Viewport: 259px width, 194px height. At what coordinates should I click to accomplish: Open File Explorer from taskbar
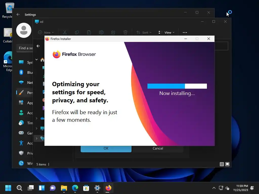[x=64, y=188]
